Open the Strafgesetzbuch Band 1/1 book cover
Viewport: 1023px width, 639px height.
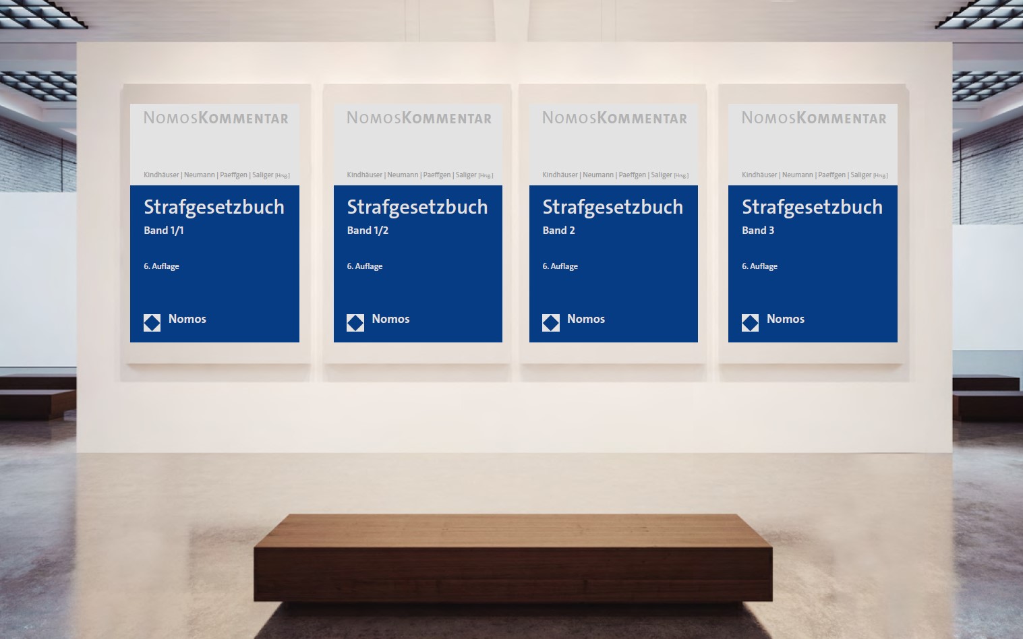[214, 223]
